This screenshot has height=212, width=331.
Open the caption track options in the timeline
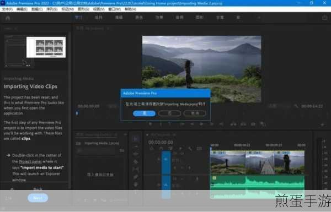(x=199, y=149)
